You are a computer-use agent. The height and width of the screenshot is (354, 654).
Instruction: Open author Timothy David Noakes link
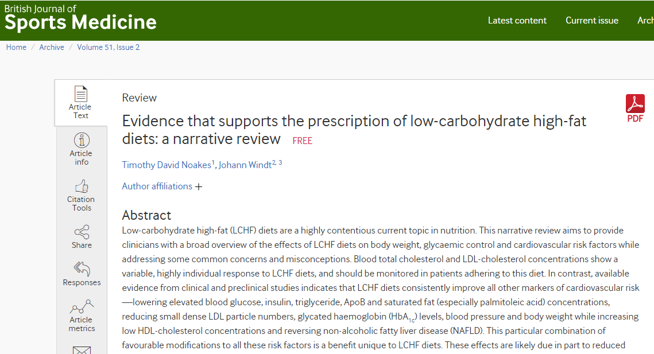[x=167, y=165]
